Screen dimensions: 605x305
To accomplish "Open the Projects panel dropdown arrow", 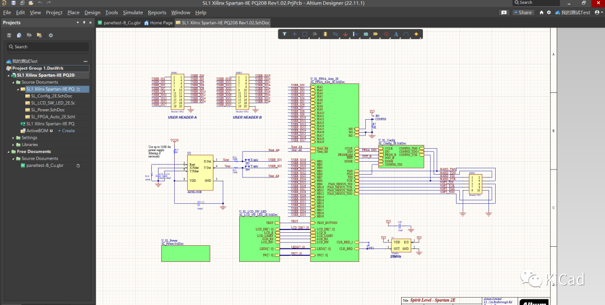I will [77, 23].
